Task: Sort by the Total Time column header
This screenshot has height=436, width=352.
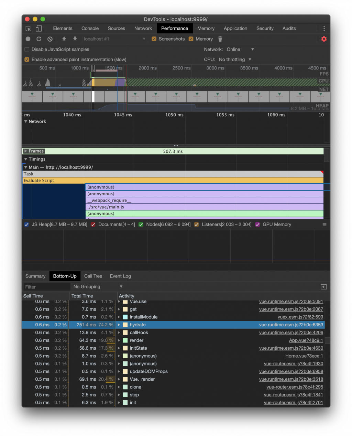Action: [93, 296]
